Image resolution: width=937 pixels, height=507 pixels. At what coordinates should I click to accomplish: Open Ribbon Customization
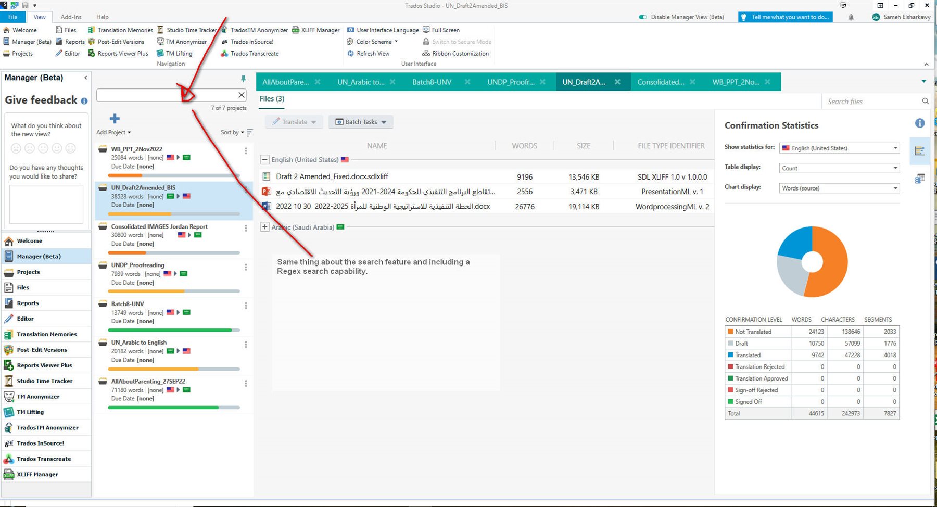click(455, 53)
